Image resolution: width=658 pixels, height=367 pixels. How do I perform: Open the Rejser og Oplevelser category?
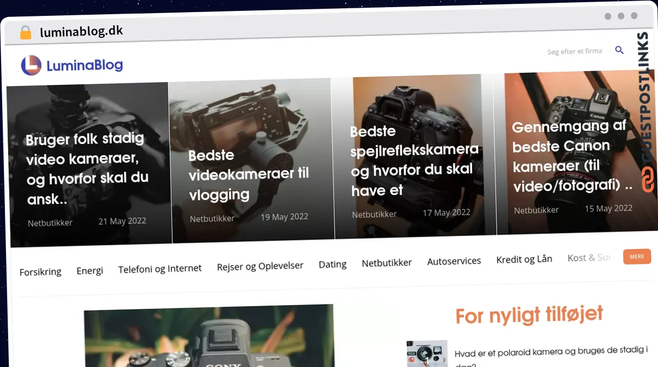pos(260,266)
